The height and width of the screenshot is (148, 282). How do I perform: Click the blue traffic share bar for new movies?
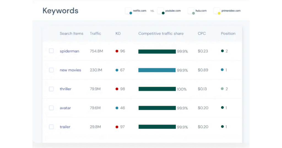tap(157, 70)
